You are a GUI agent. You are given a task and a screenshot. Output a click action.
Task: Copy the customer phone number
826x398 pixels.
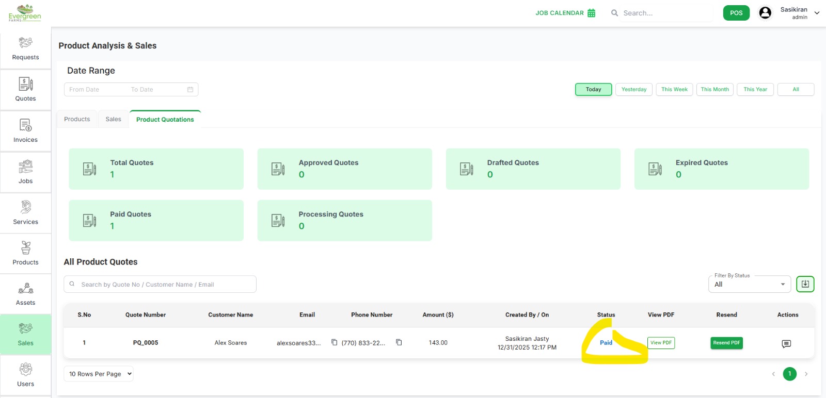399,342
